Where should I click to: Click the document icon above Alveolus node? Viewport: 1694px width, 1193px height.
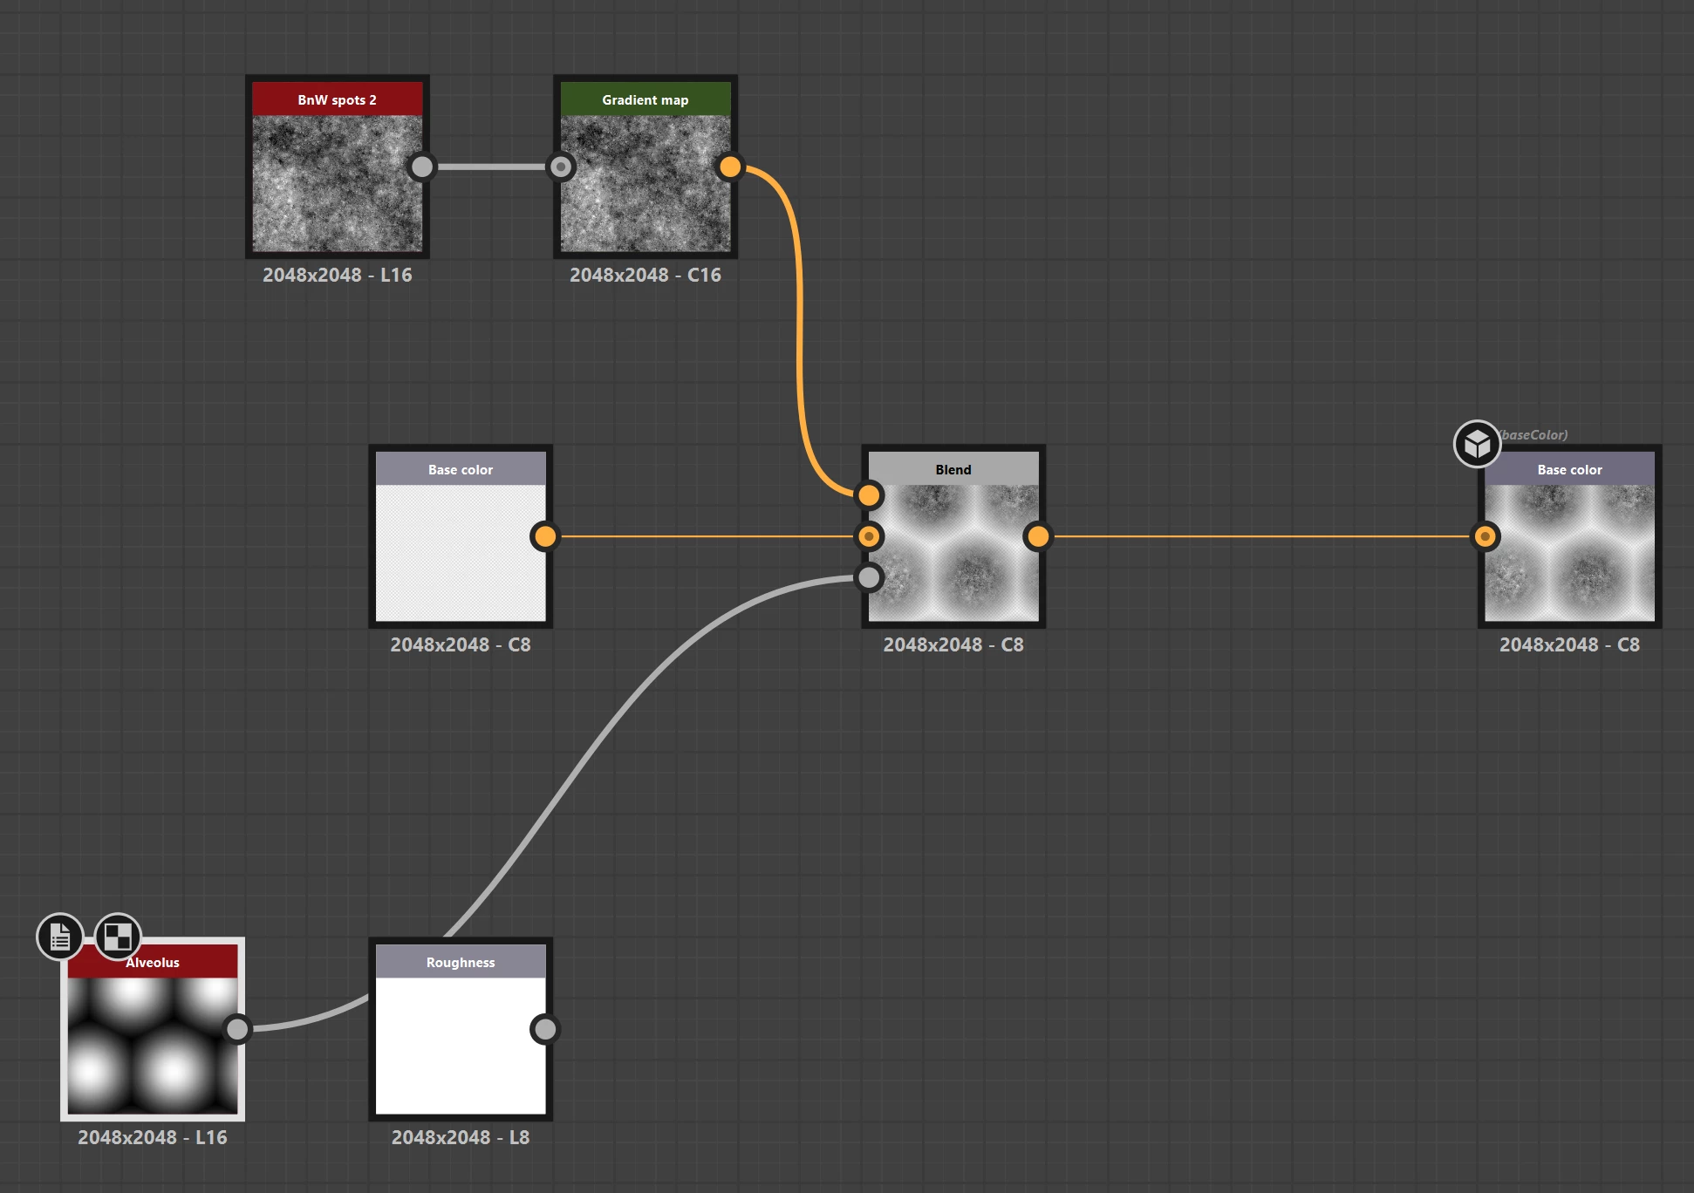tap(59, 937)
